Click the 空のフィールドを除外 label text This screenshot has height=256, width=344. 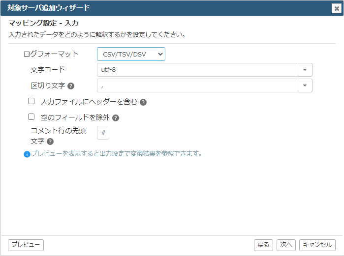click(x=75, y=117)
